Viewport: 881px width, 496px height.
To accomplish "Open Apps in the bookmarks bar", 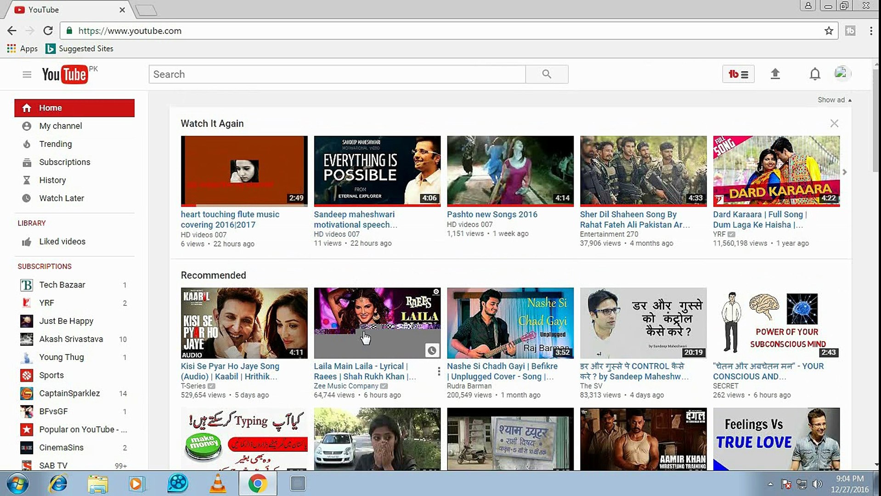I will point(22,48).
